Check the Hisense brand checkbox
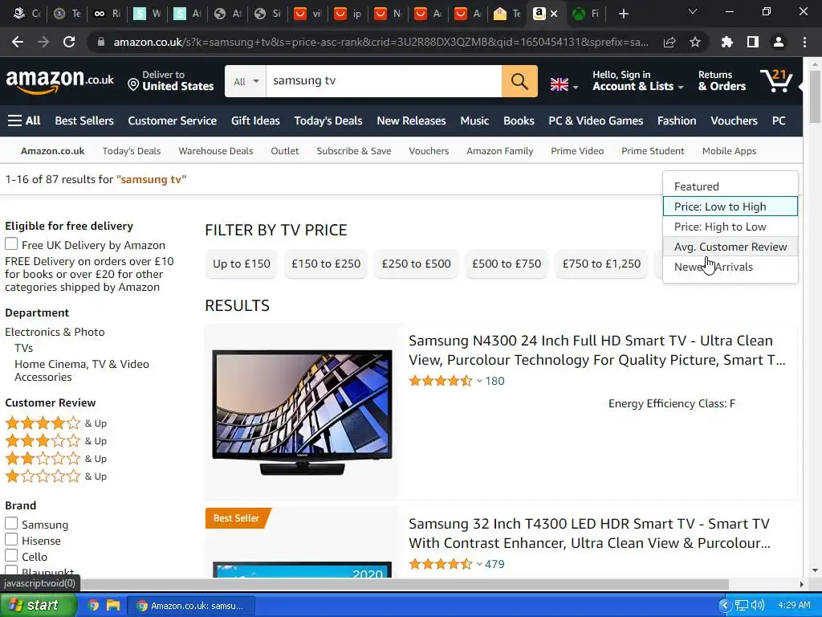The image size is (822, 617). [11, 539]
